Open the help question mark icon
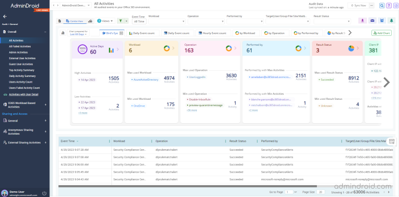 click(389, 6)
